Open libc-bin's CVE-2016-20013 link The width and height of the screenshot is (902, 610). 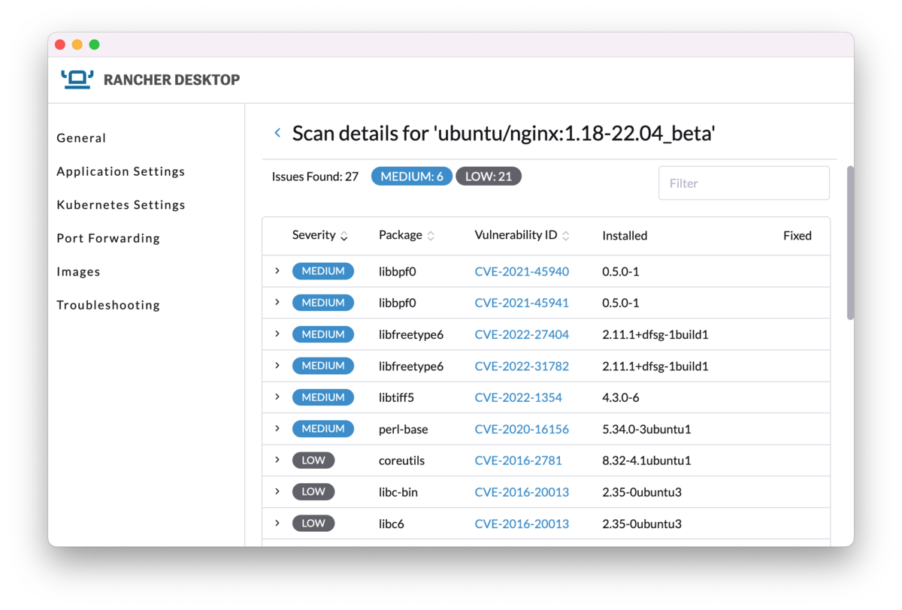[522, 492]
